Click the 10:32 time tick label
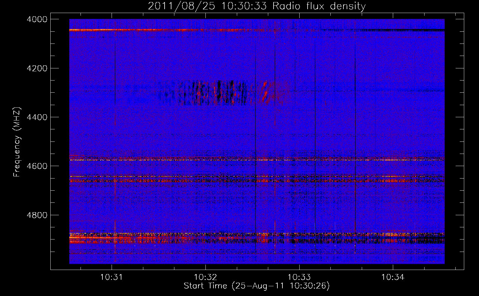Image resolution: width=479 pixels, height=296 pixels. point(205,277)
